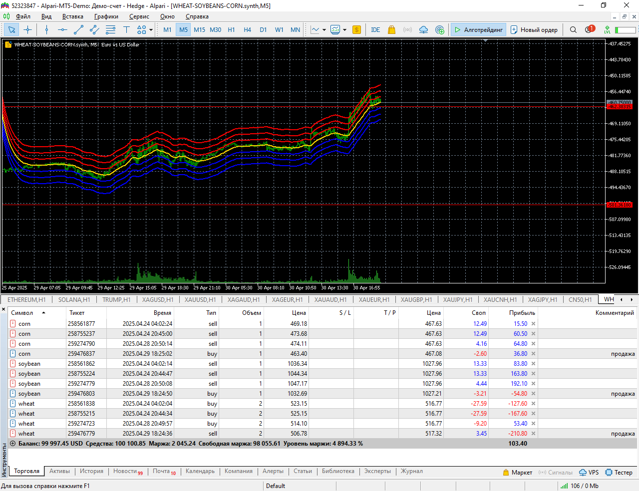Click the red horizontal price level line
The width and height of the screenshot is (639, 491).
(x=300, y=205)
